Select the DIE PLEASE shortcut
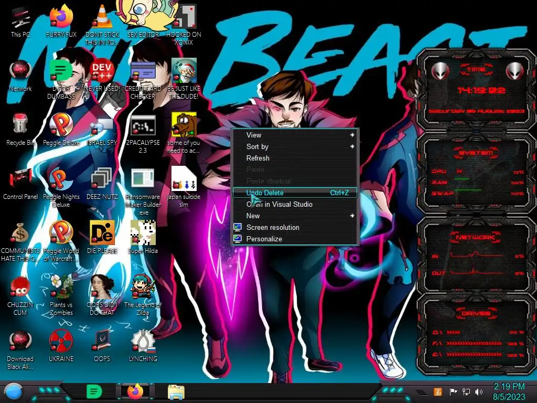This screenshot has width=537, height=403. (x=102, y=237)
